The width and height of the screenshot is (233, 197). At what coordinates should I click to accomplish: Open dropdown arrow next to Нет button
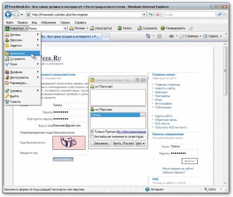pyautogui.click(x=143, y=144)
